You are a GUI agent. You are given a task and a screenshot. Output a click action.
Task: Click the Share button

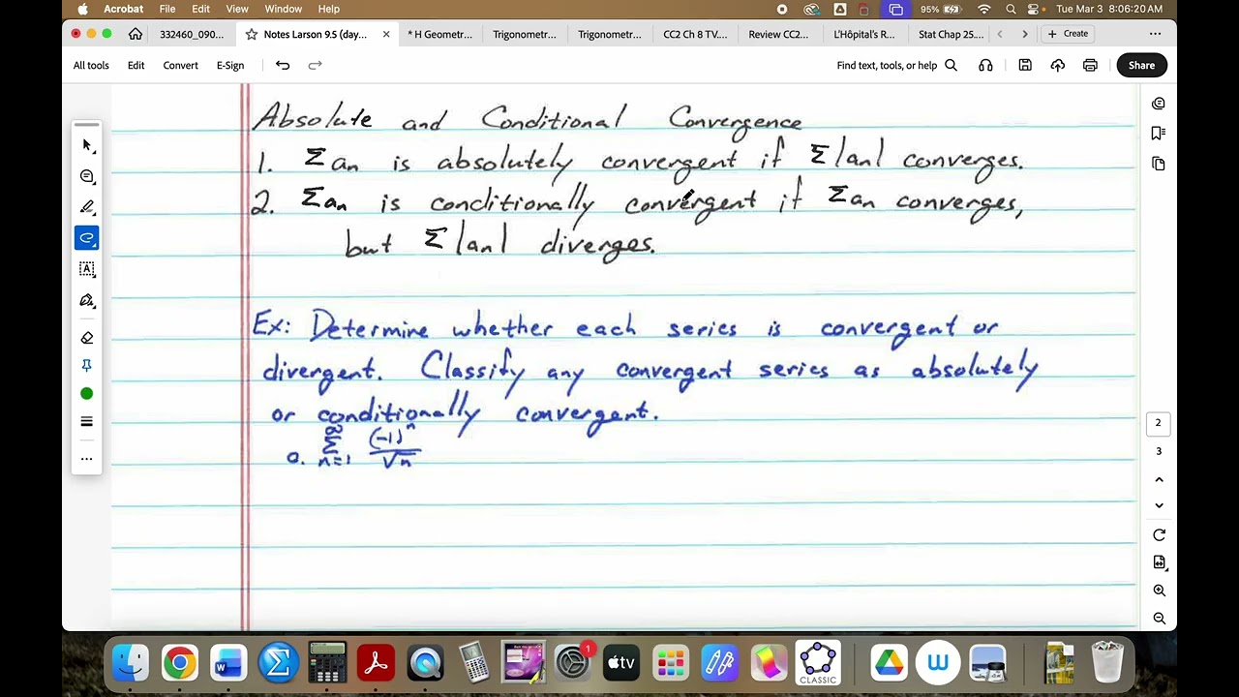(1141, 65)
